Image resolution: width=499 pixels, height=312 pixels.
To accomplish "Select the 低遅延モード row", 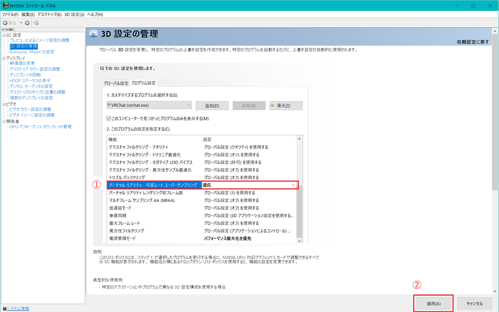I will click(x=202, y=208).
